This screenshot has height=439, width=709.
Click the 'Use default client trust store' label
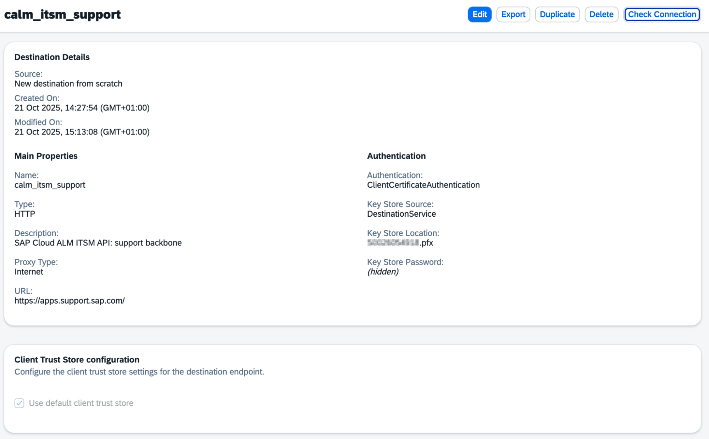tap(81, 403)
